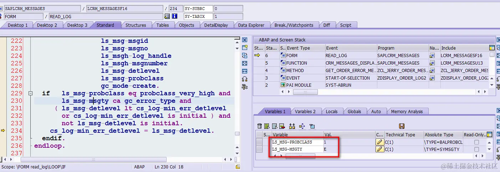500x172 pixels.
Task: Switch to the Desktop 2 tab
Action: [x=47, y=25]
